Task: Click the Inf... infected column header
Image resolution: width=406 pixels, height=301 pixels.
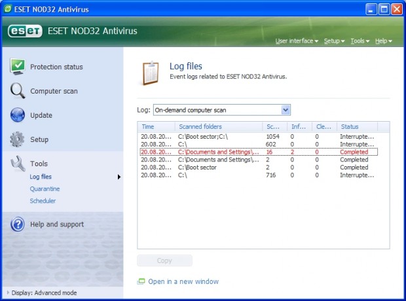Action: 299,126
